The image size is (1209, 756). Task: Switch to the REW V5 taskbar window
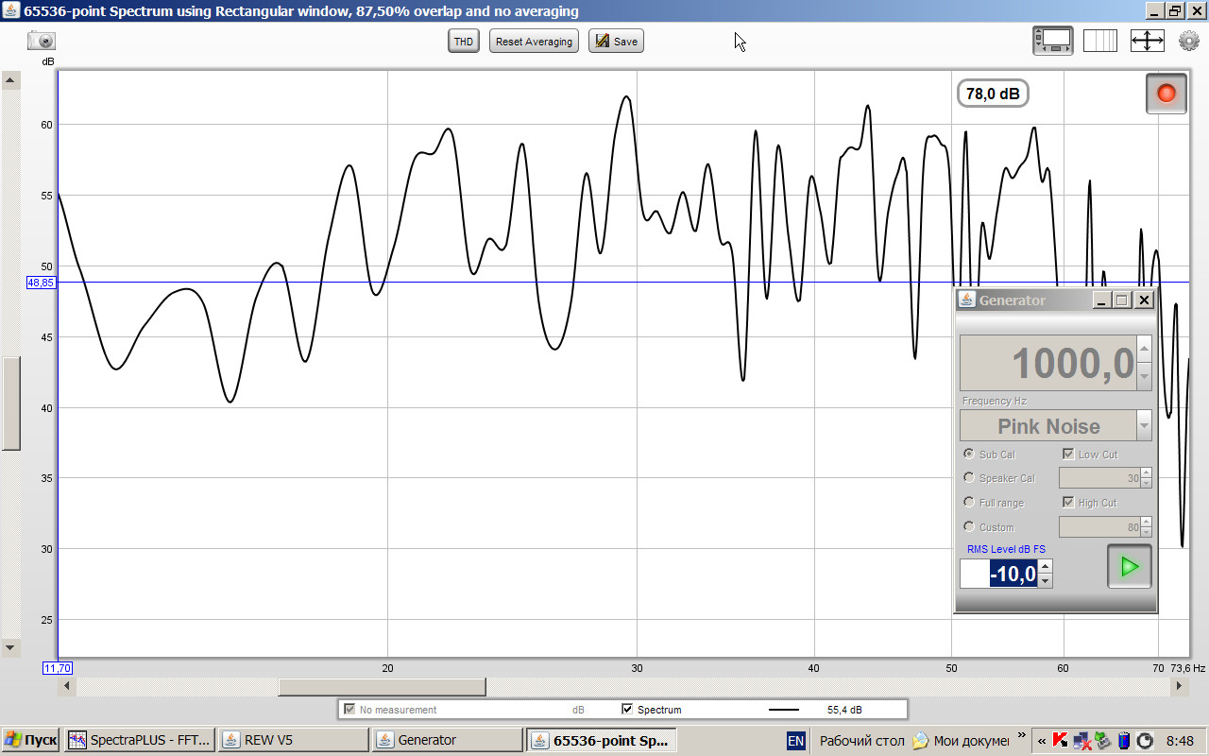293,740
